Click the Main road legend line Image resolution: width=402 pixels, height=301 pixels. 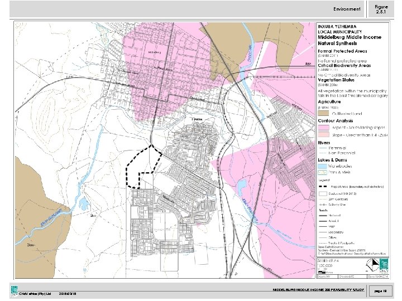(x=323, y=227)
